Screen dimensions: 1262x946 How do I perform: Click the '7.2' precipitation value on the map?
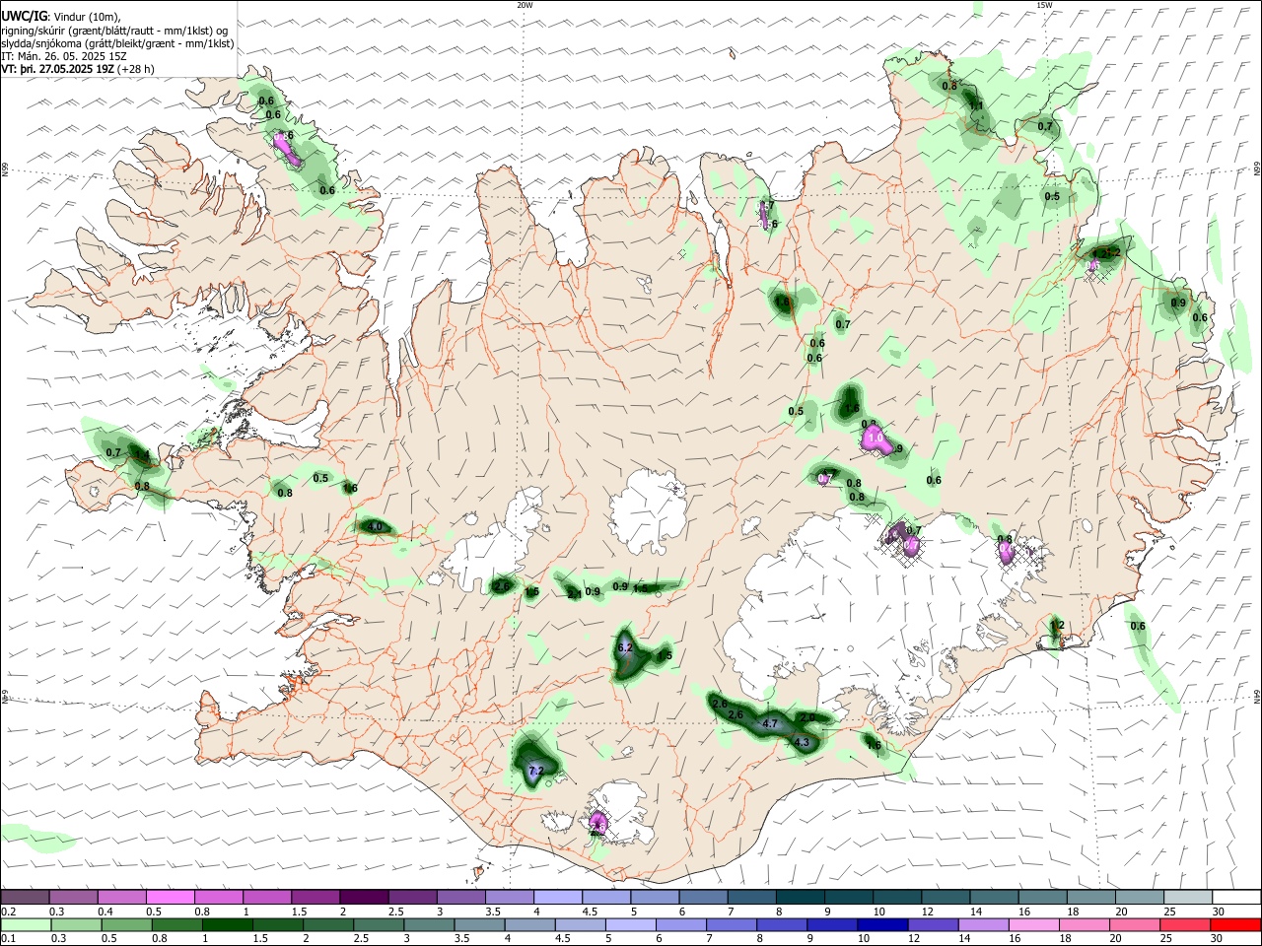[x=536, y=771]
